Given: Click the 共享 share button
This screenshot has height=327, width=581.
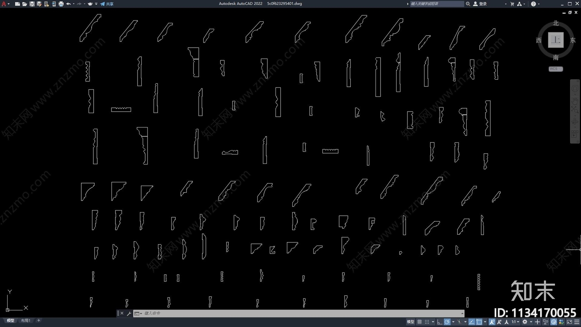Looking at the screenshot, I should (107, 4).
